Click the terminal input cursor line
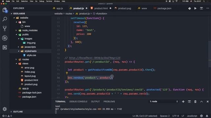This screenshot has height=118, width=211. click(56, 112)
